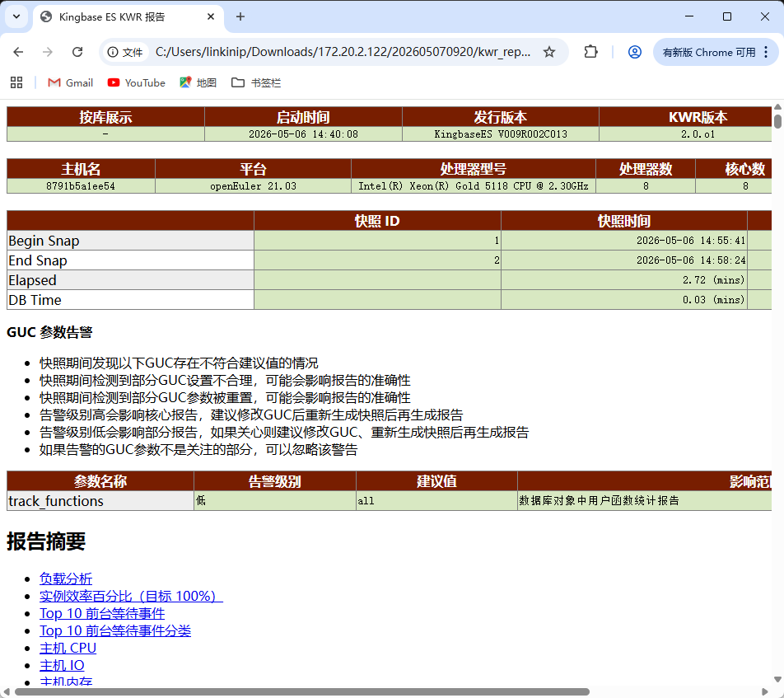Click the Begin Snap row label
The image size is (784, 698).
click(130, 241)
